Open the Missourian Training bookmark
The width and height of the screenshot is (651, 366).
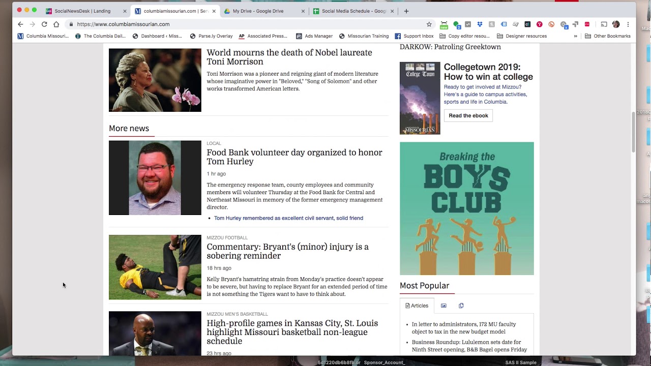tap(364, 36)
